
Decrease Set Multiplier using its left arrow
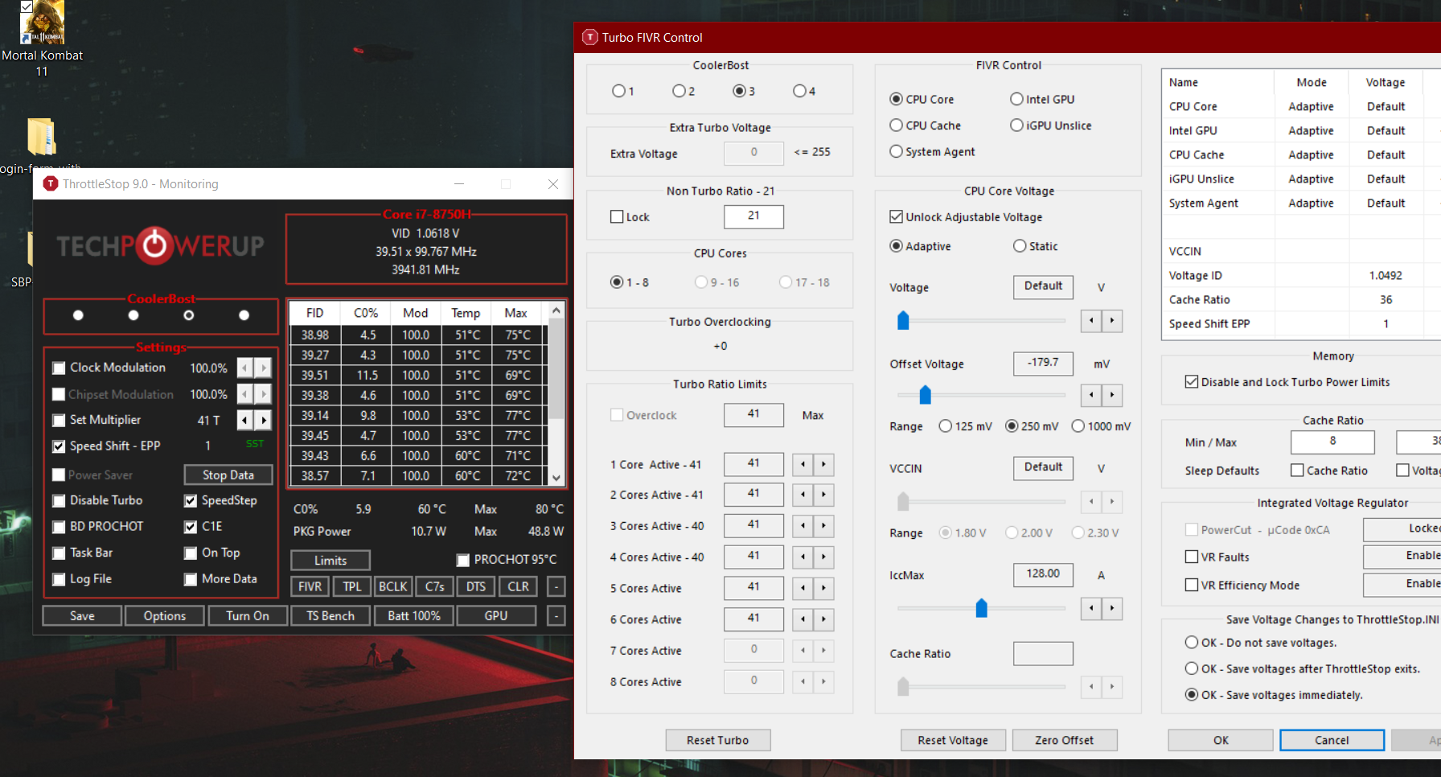click(245, 420)
